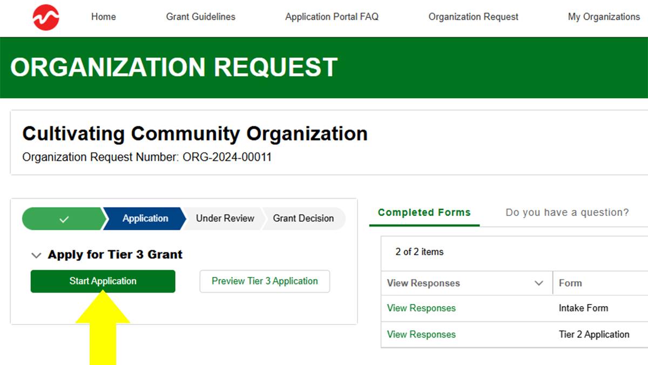
Task: Open My Organizations page
Action: click(604, 17)
